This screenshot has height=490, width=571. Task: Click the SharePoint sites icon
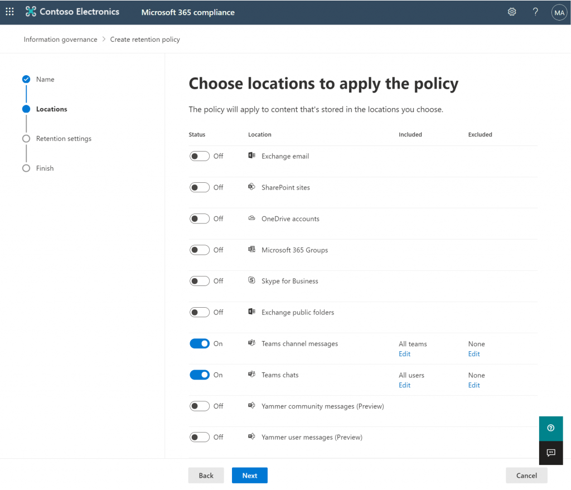pyautogui.click(x=251, y=187)
